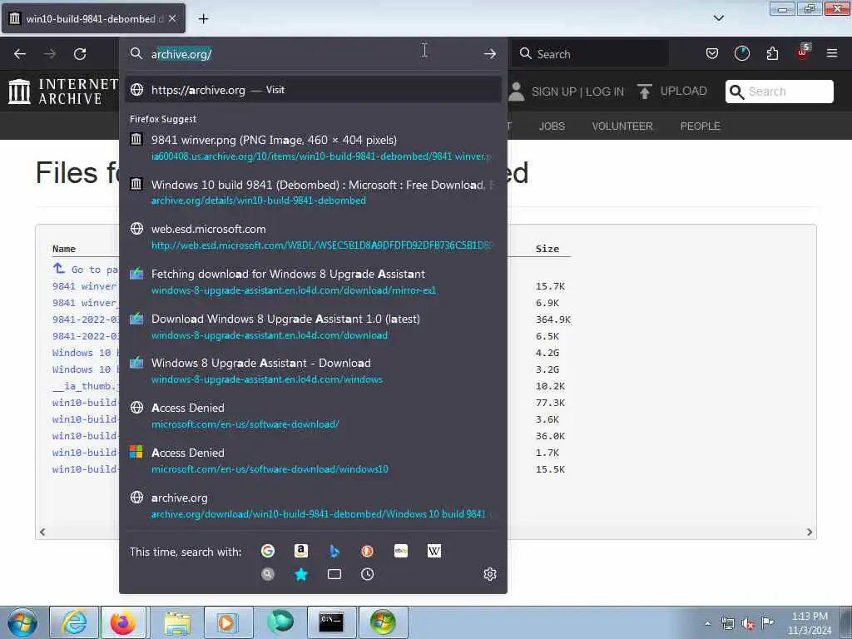Viewport: 852px width, 639px height.
Task: Focus the Firefox toolbar Search box
Action: [590, 54]
